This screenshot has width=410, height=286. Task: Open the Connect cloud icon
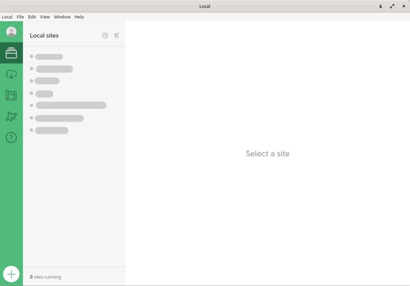click(x=11, y=74)
